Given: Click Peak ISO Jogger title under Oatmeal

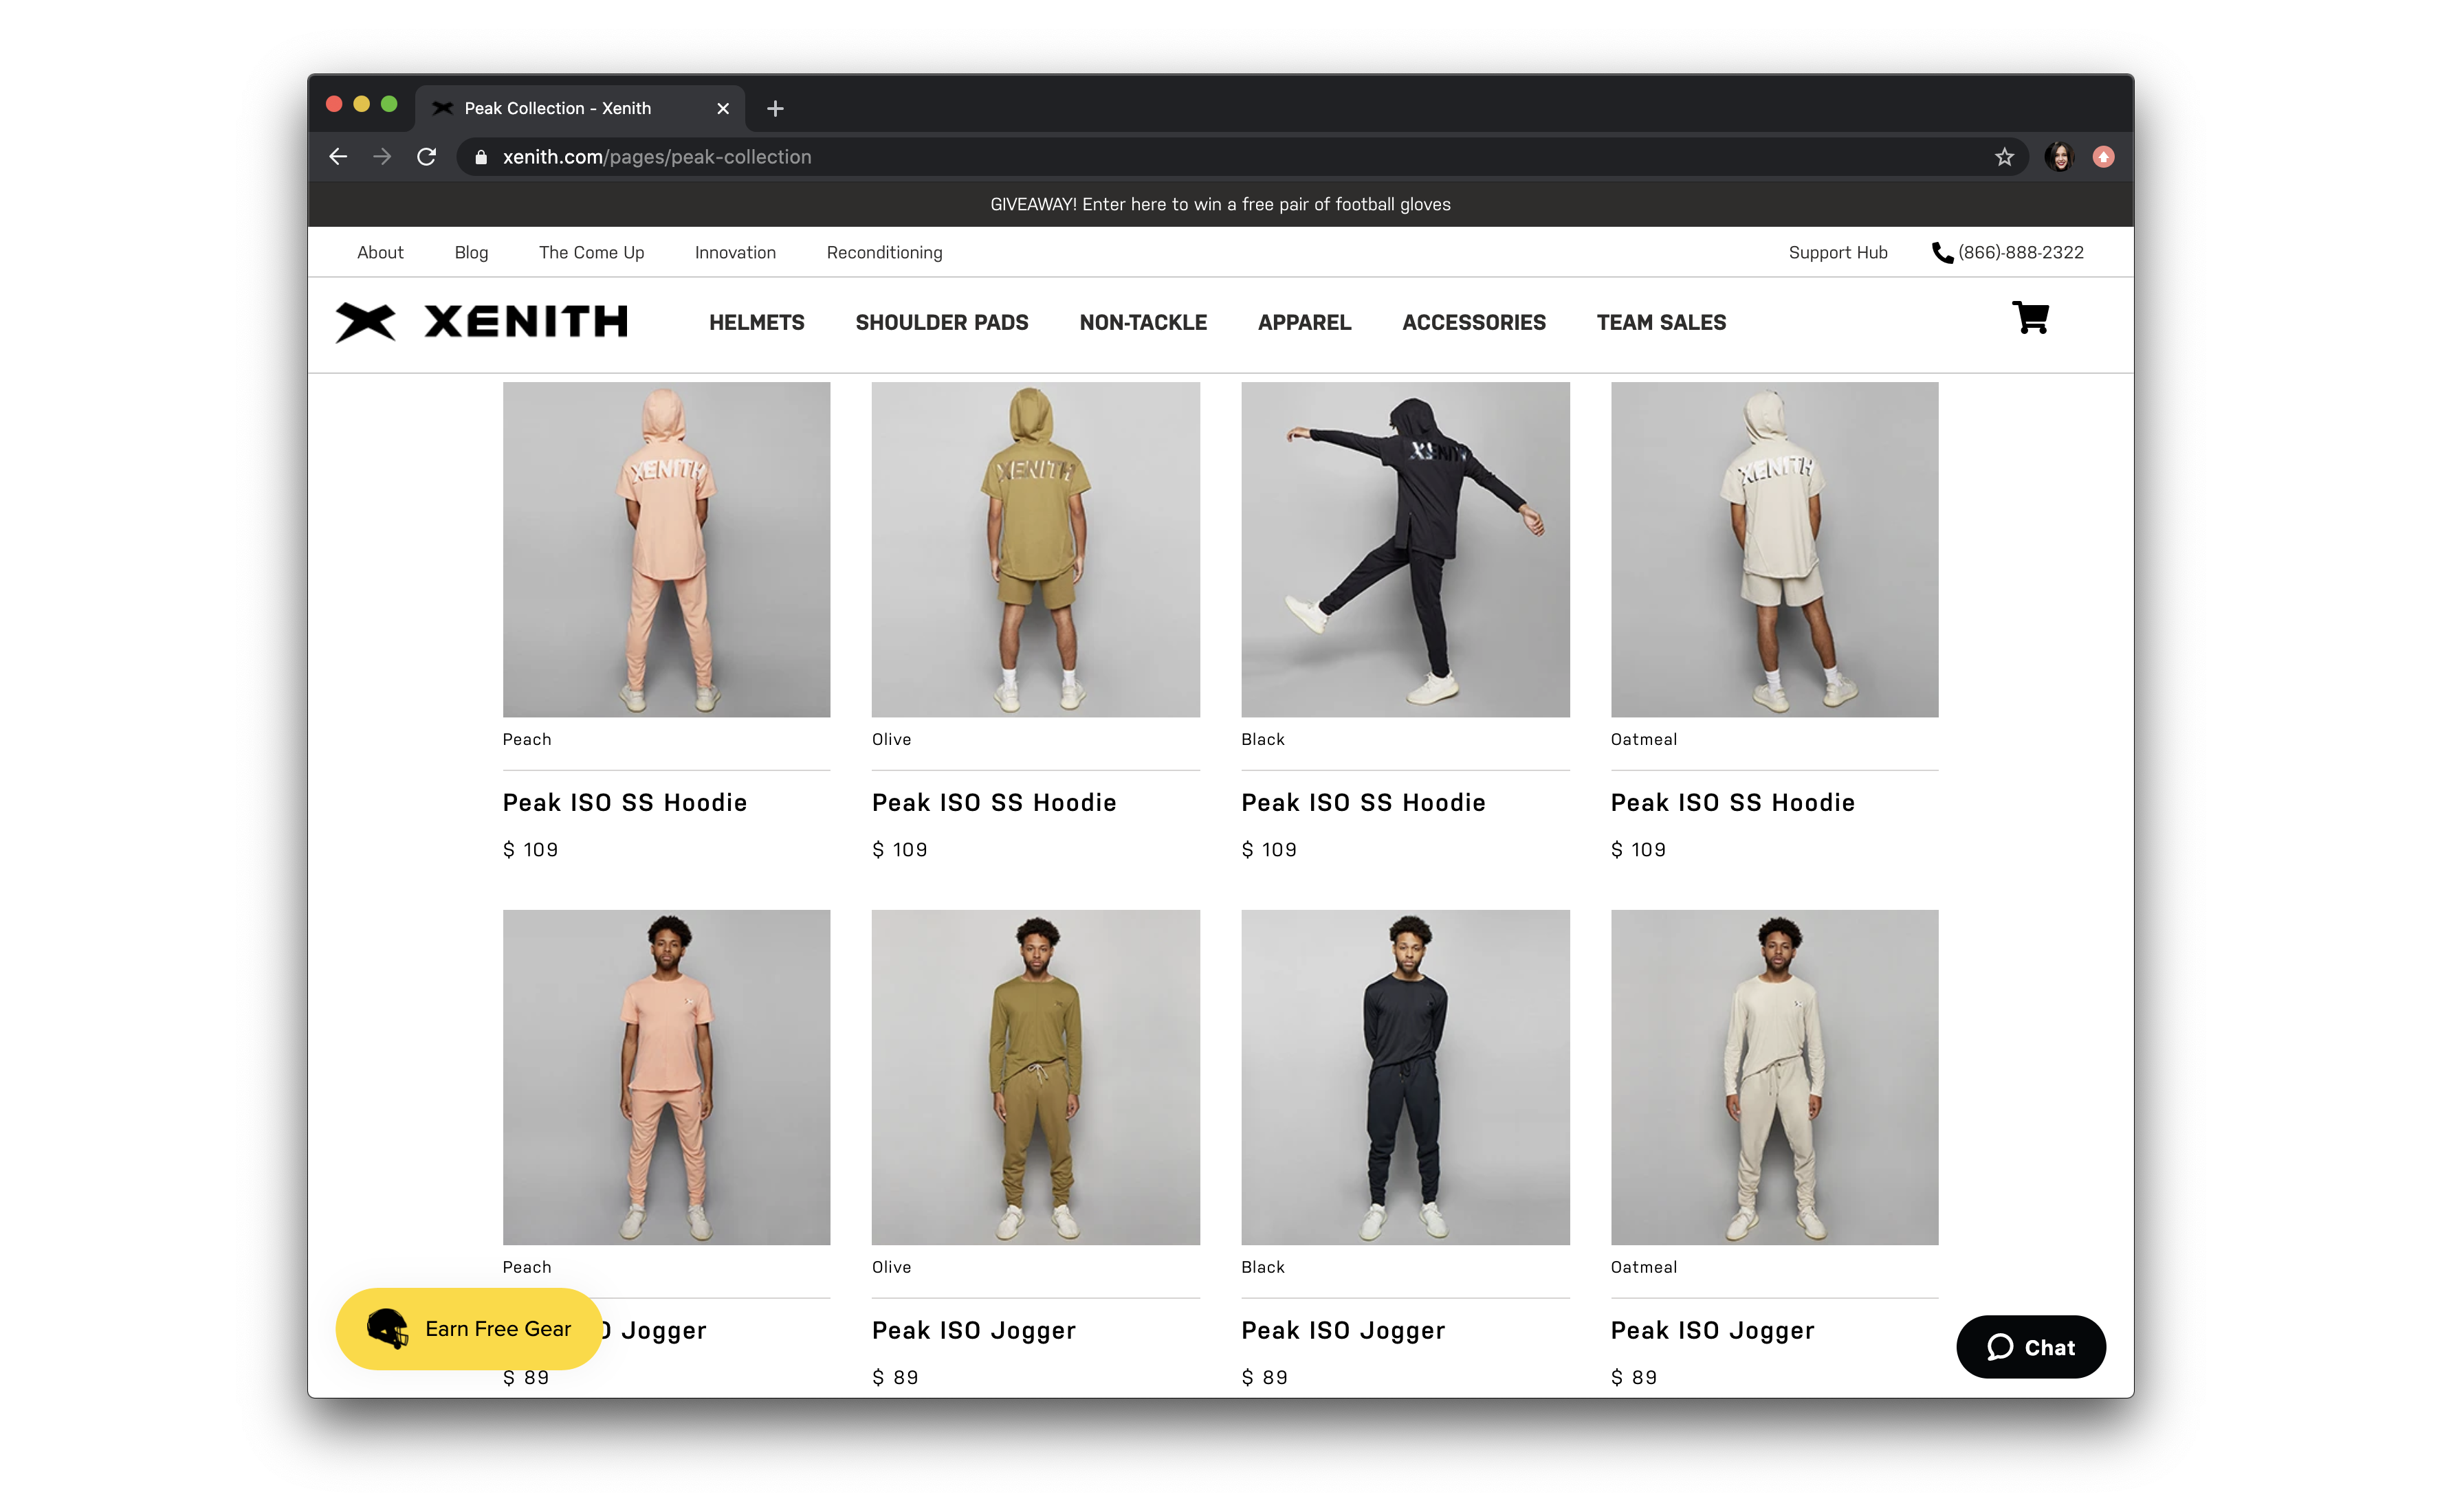Looking at the screenshot, I should coord(1712,1330).
